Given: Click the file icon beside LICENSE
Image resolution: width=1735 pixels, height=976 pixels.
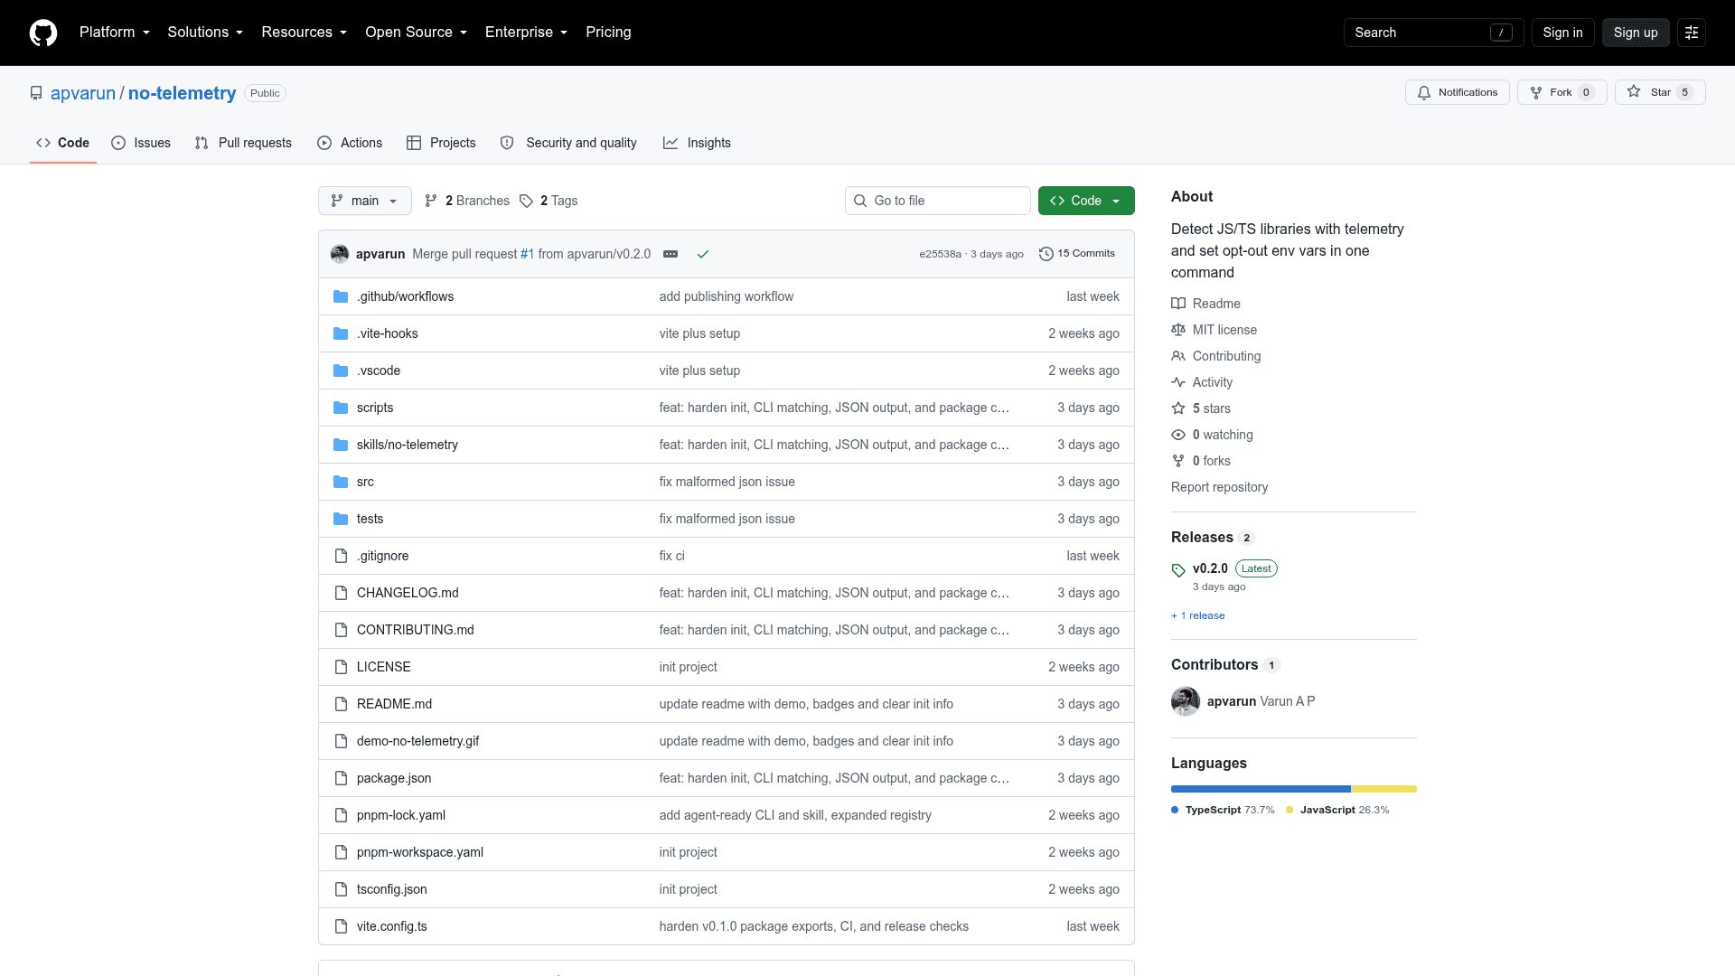Looking at the screenshot, I should [341, 667].
